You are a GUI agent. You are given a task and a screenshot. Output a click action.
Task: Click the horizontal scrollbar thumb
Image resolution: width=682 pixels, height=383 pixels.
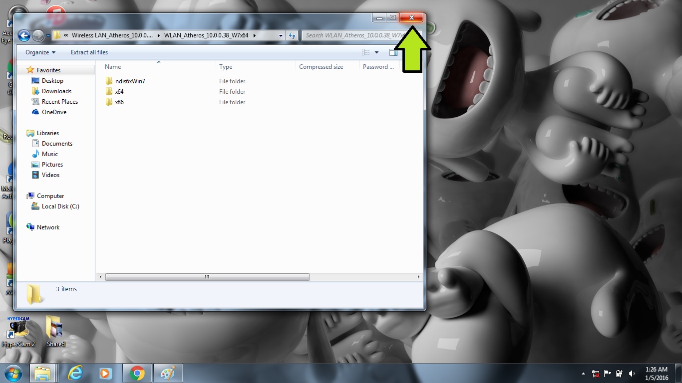(207, 277)
